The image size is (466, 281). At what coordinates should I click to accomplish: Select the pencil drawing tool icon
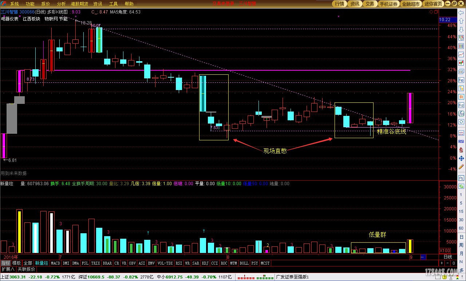[461, 167]
